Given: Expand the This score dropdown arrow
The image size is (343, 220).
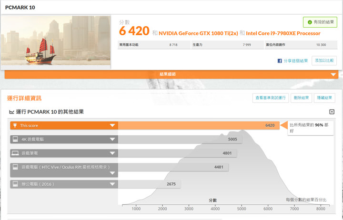Looking at the screenshot, I should pyautogui.click(x=112, y=125).
